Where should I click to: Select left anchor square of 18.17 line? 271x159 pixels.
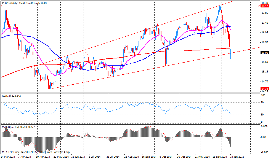click(x=1, y=6)
